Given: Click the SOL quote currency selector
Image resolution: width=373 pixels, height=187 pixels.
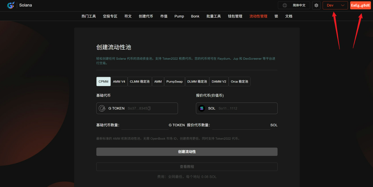Looking at the screenshot, I should point(236,108).
